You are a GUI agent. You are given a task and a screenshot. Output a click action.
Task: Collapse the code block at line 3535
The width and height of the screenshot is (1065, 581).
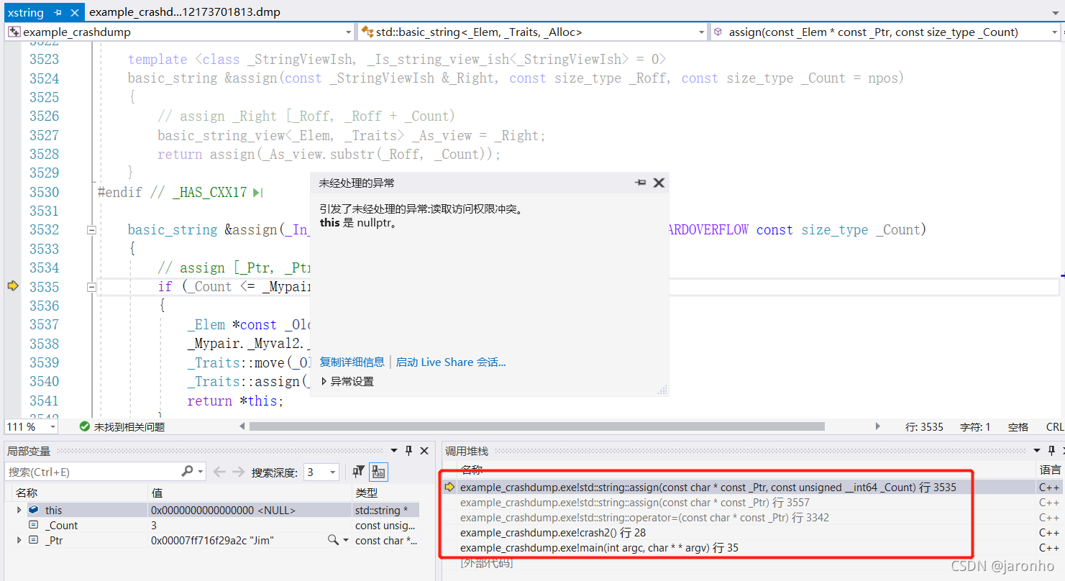click(x=91, y=287)
